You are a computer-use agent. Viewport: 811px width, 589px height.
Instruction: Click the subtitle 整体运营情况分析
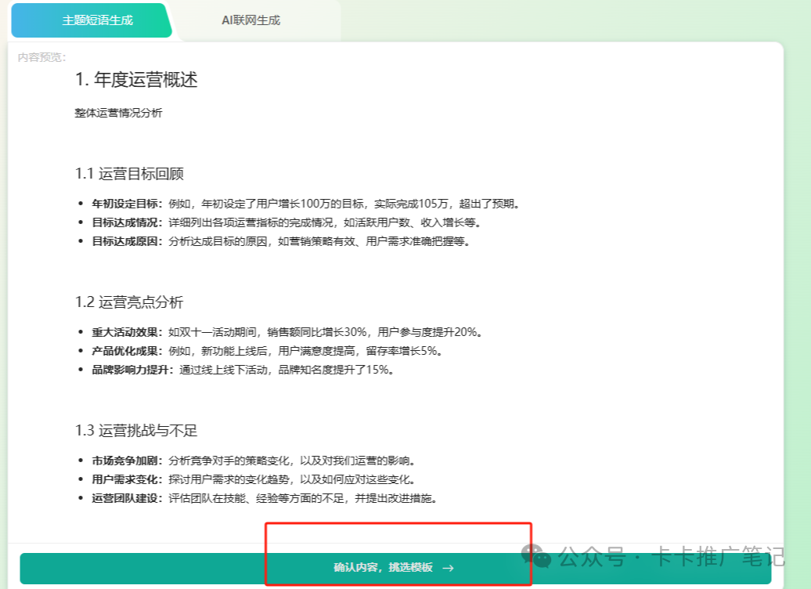(118, 113)
